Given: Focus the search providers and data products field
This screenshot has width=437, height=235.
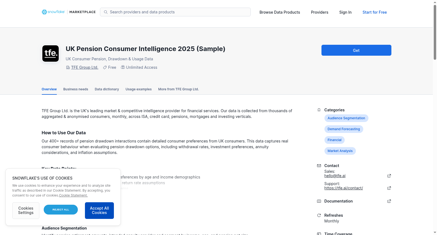Looking at the screenshot, I should [x=175, y=12].
